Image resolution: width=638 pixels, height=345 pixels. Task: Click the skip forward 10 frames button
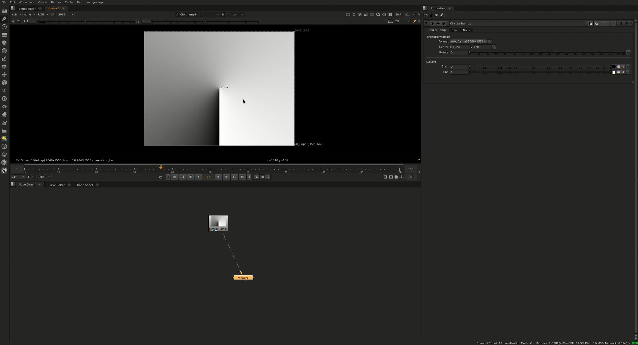(x=268, y=177)
